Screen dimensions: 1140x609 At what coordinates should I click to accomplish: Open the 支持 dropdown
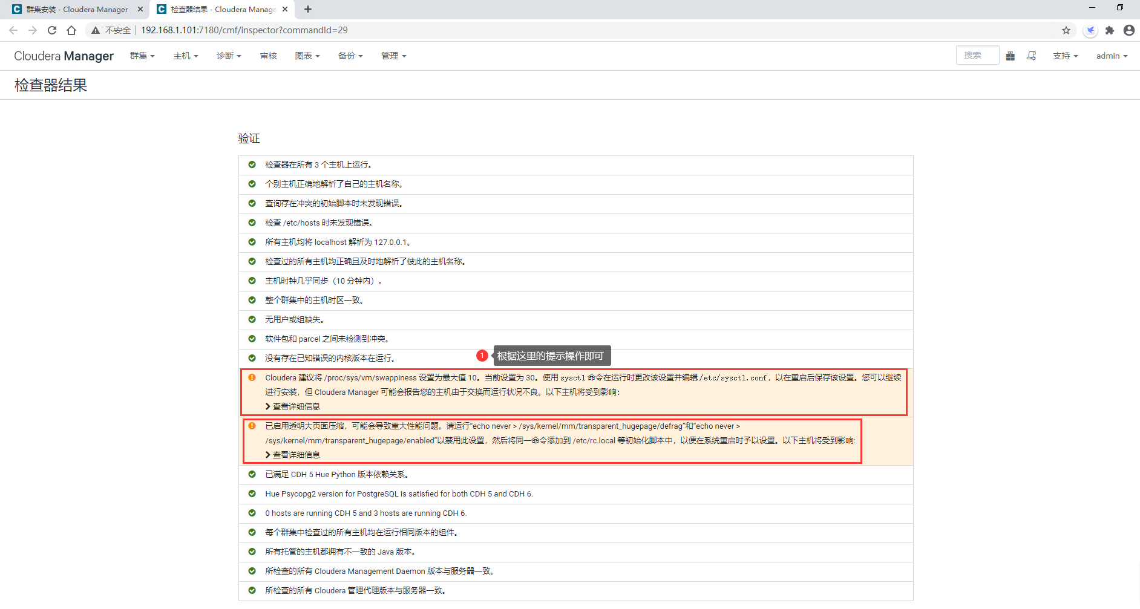[x=1066, y=56]
